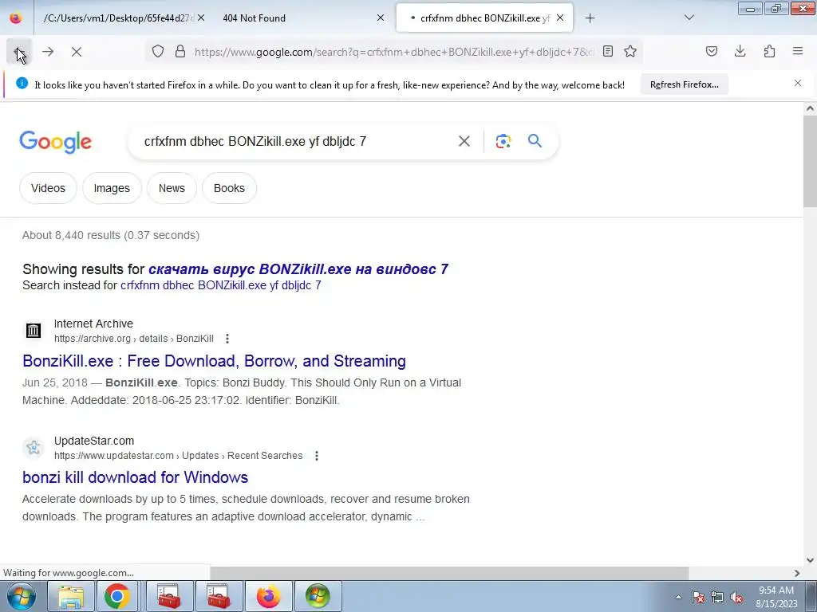Click the muted volume tray icon
This screenshot has width=817, height=612.
tap(736, 597)
